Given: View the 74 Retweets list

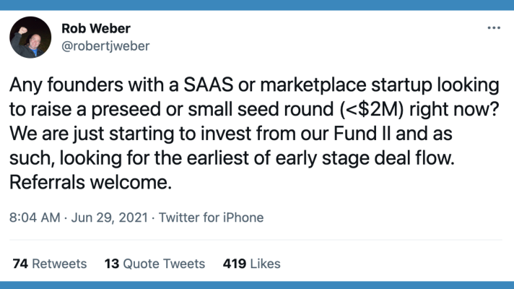Looking at the screenshot, I should click(x=50, y=264).
